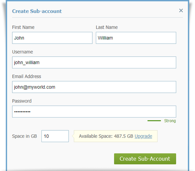Open the Upgrade link
195x171 pixels.
pyautogui.click(x=143, y=136)
